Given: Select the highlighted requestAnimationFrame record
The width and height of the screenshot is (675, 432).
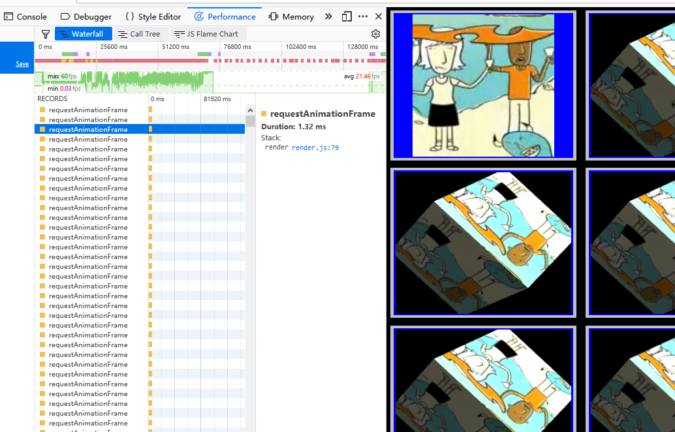Looking at the screenshot, I should [x=140, y=129].
